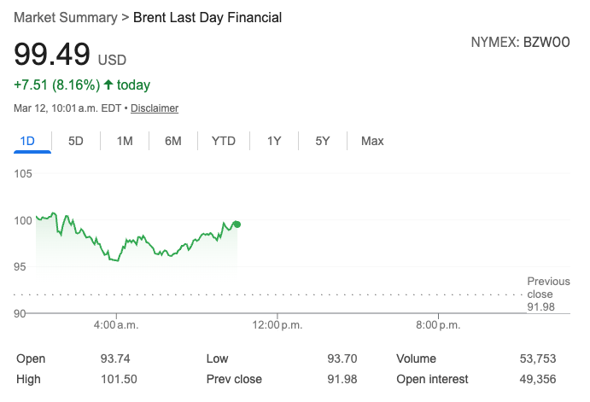Image resolution: width=590 pixels, height=402 pixels.
Task: Click the 4:00 a.m. time axis label
Action: [x=115, y=325]
